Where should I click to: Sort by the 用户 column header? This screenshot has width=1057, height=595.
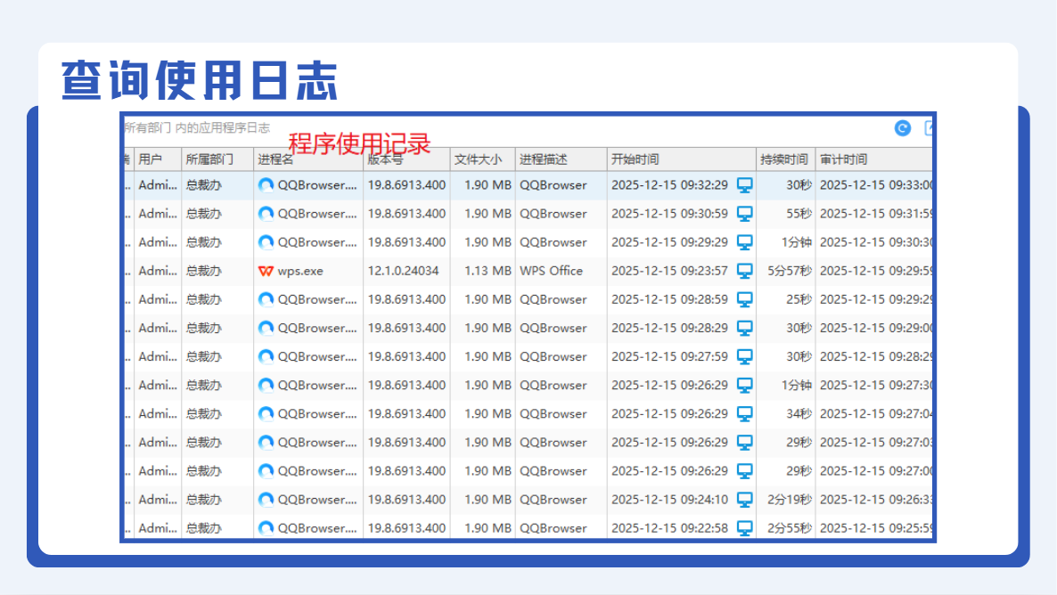tap(158, 159)
